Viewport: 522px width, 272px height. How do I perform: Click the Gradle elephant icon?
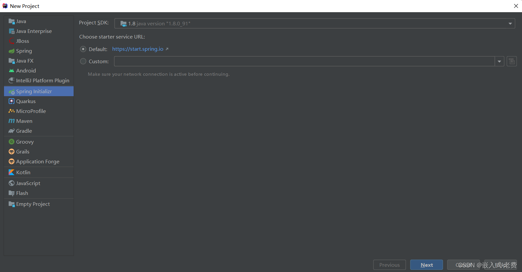(x=12, y=131)
